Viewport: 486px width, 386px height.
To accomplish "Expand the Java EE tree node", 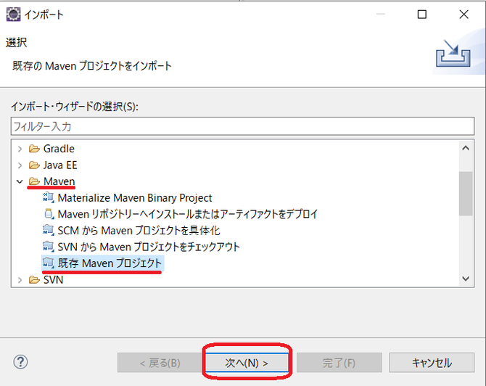I will click(20, 165).
